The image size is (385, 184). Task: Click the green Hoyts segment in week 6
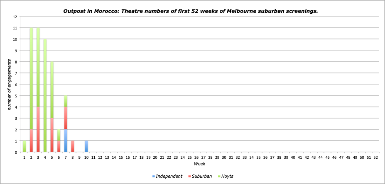(59, 135)
